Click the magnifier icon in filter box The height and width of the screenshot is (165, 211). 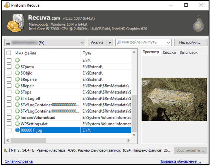point(119,42)
